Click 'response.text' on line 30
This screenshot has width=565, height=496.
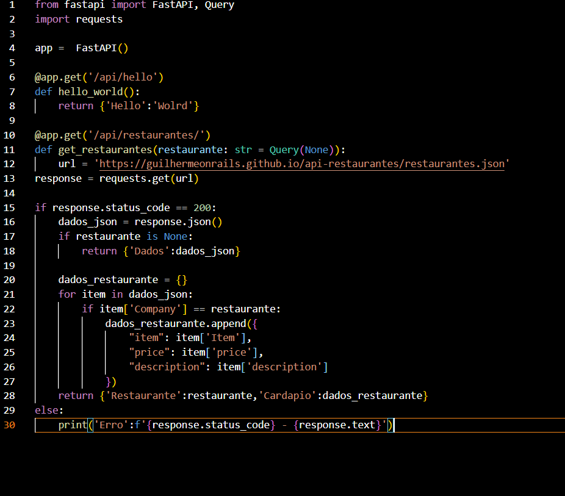coord(337,425)
